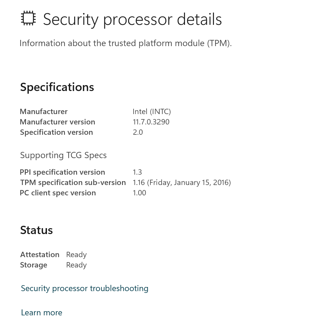Click the Security processor details heading
The height and width of the screenshot is (331, 315).
pyautogui.click(x=132, y=20)
